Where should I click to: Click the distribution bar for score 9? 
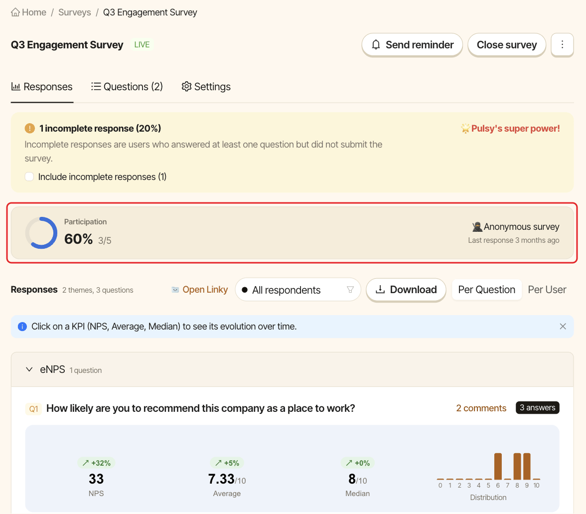(527, 466)
